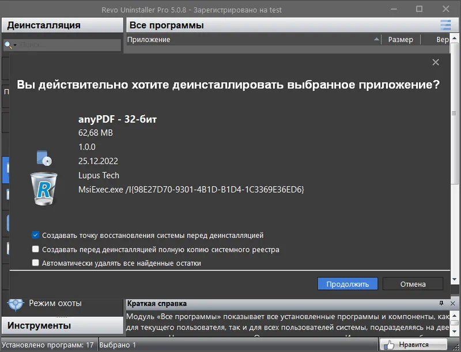Expand search options dropdown arrow
461x352 pixels.
pos(15,46)
